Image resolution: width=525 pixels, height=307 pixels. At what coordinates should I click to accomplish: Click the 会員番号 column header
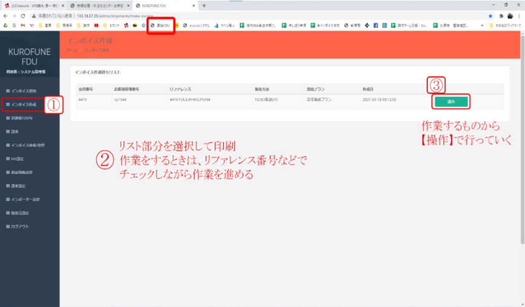pyautogui.click(x=85, y=89)
